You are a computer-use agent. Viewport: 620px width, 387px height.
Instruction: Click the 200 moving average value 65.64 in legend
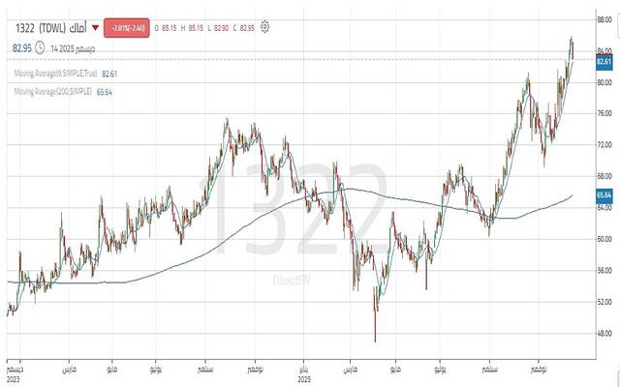pyautogui.click(x=106, y=91)
